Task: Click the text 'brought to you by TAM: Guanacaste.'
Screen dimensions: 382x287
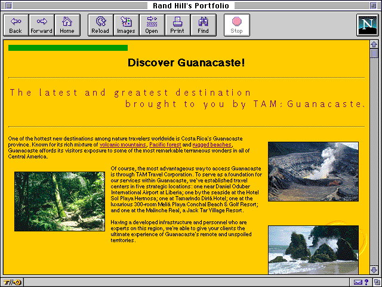Action: click(x=245, y=104)
